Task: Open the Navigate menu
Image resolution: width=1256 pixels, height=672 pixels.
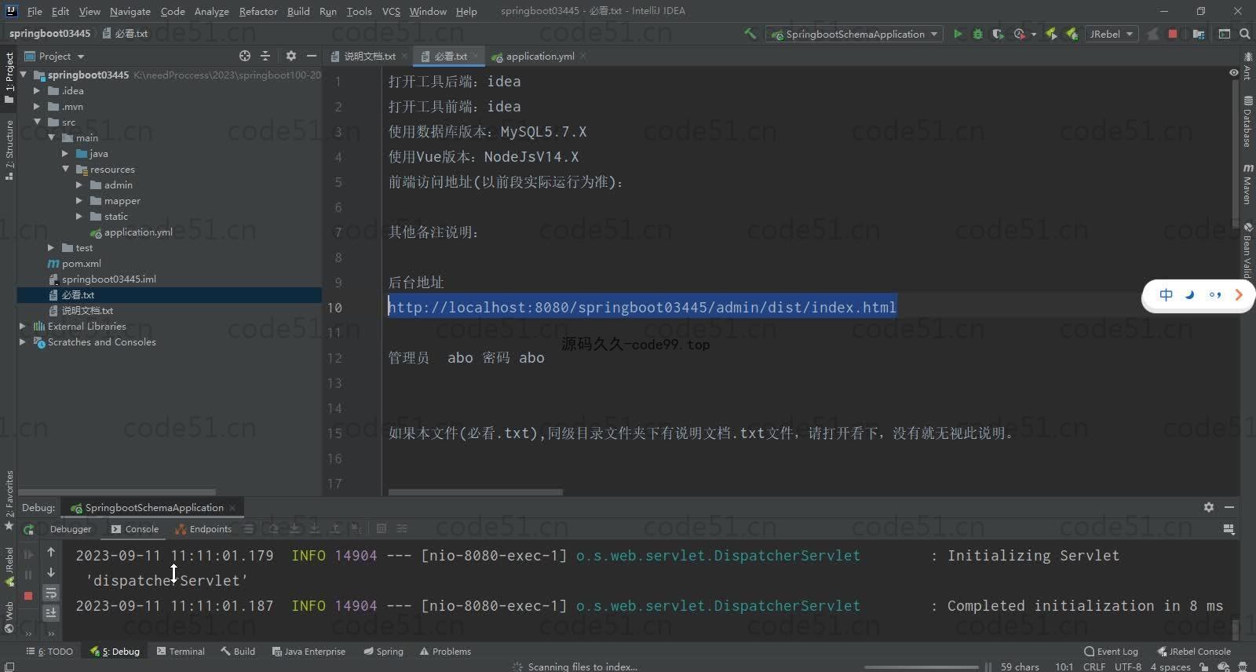Action: click(x=130, y=11)
